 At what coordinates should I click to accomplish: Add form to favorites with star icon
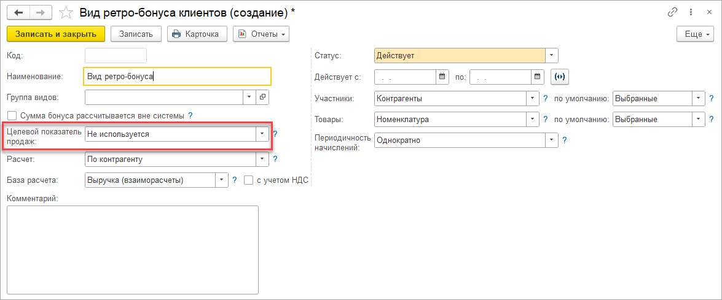65,12
